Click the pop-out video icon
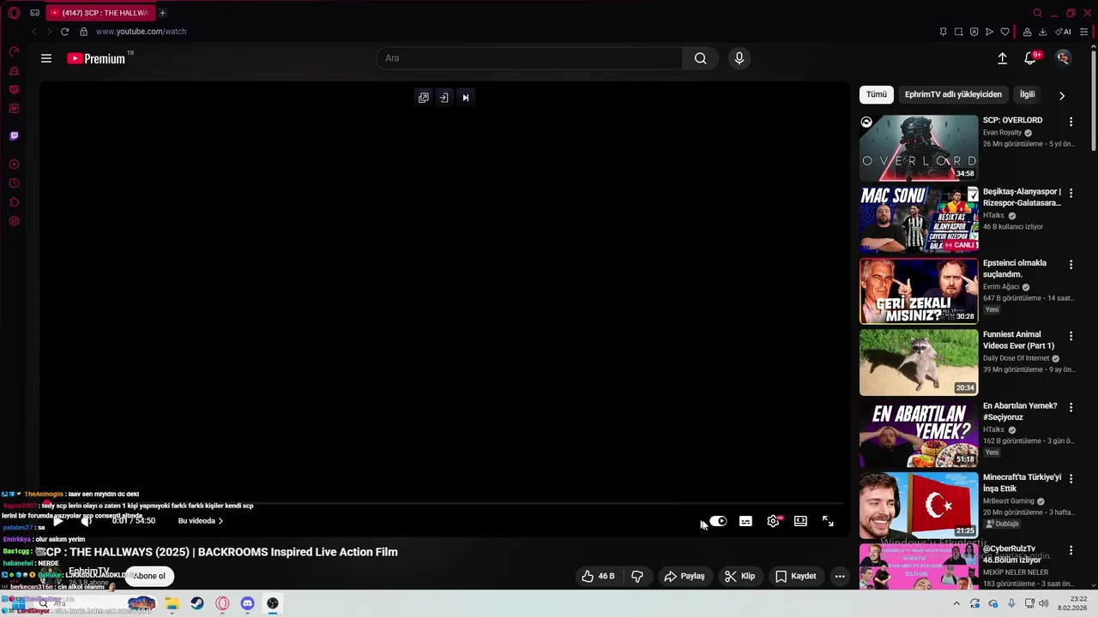Image resolution: width=1098 pixels, height=617 pixels. click(423, 98)
